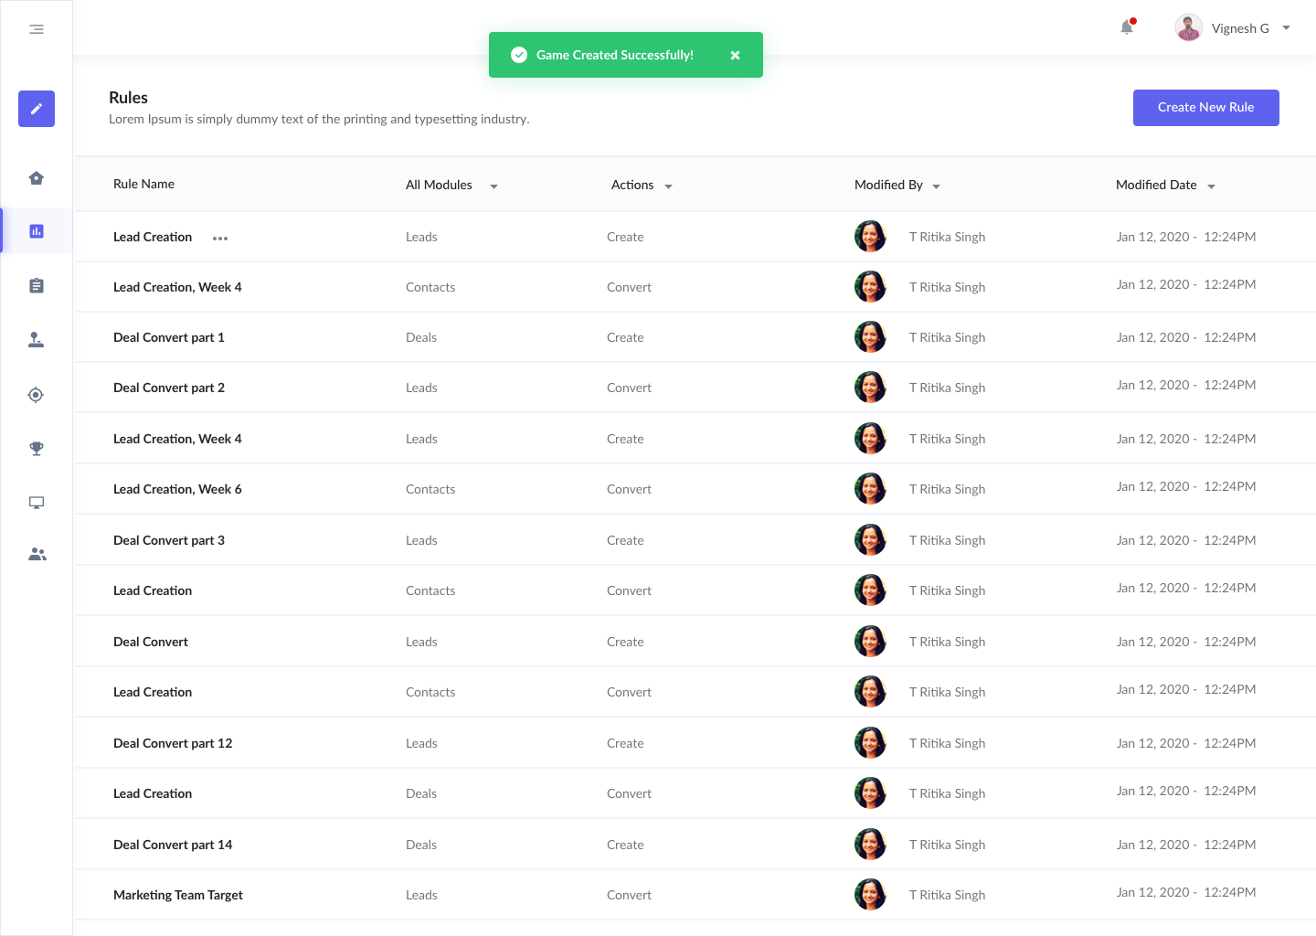The width and height of the screenshot is (1316, 936).
Task: Expand the Vignesh G account dropdown arrow
Action: coord(1286,28)
